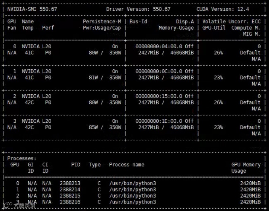Screen dimensions: 269x211
Task: Select bus ID 00000000:0C:00.0
Action: 159,71
